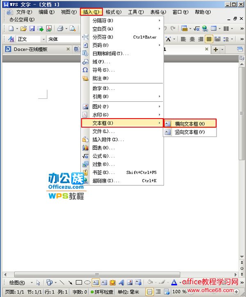Open the line spacing dropdown

[x=232, y=39]
